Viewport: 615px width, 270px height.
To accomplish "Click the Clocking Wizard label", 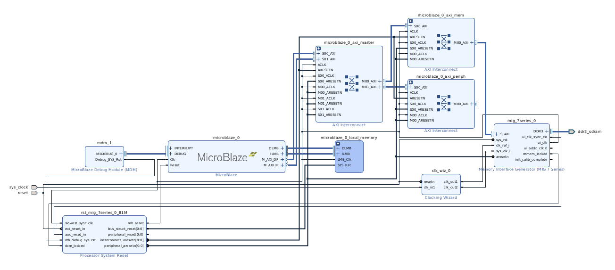I will click(x=440, y=198).
